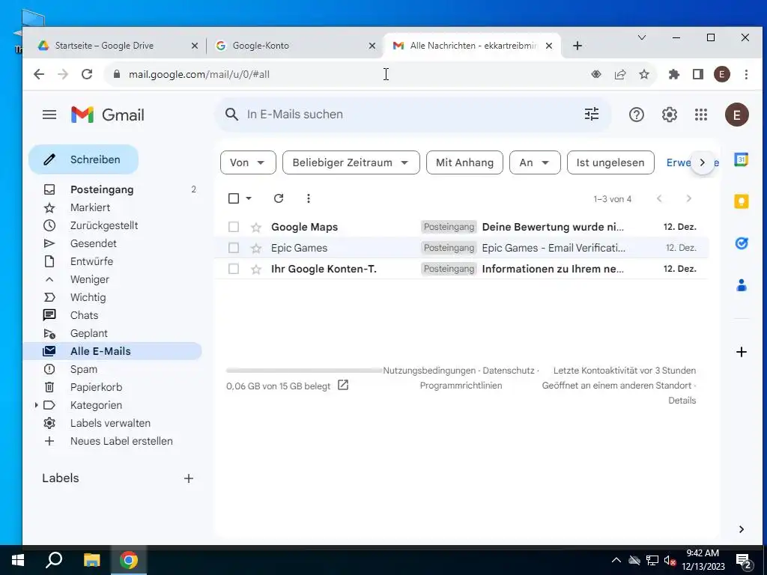Star the Epic Games email
The image size is (767, 575).
(256, 249)
